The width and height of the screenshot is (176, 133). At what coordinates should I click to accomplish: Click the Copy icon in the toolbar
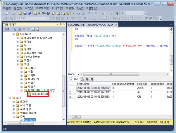tap(78, 13)
